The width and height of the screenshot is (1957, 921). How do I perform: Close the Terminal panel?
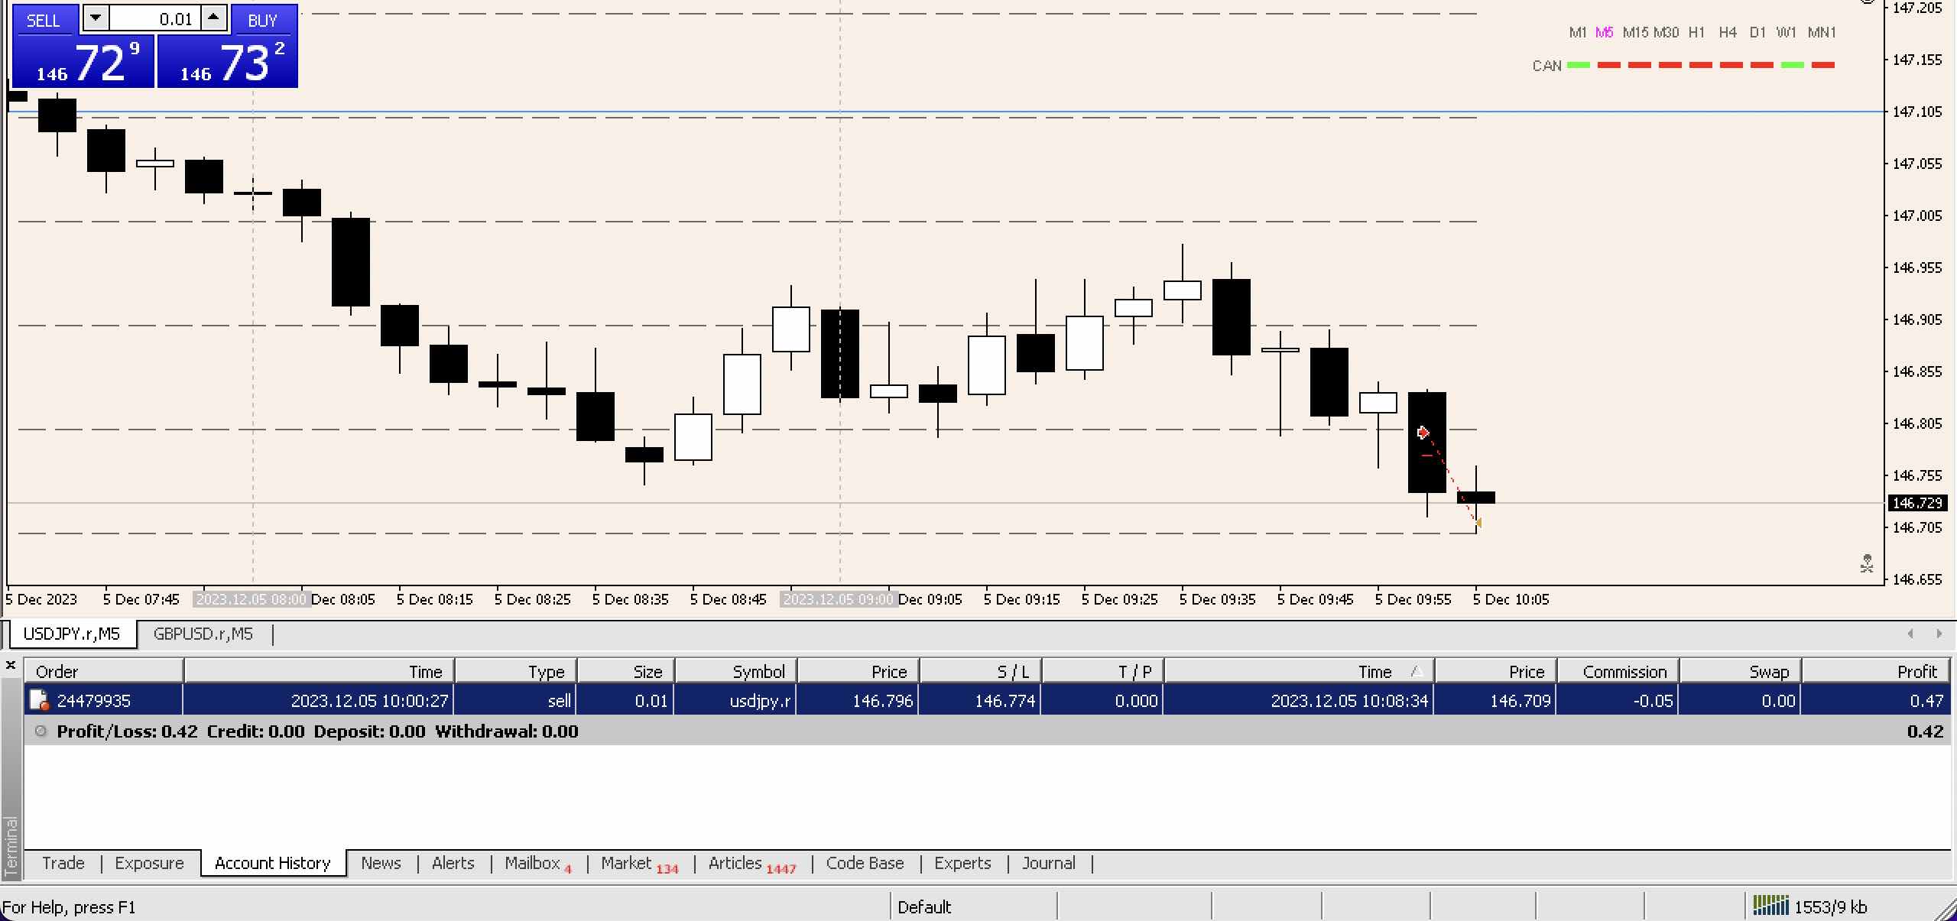[11, 666]
